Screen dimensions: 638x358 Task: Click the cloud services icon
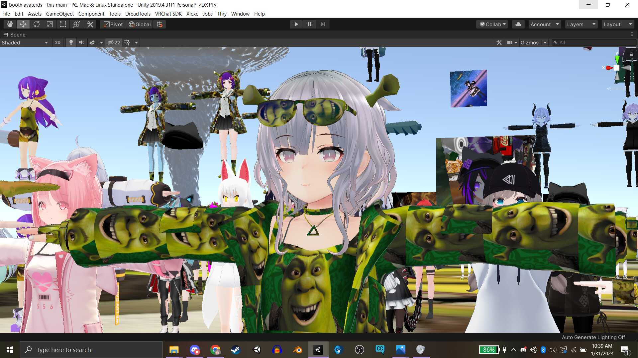click(518, 24)
